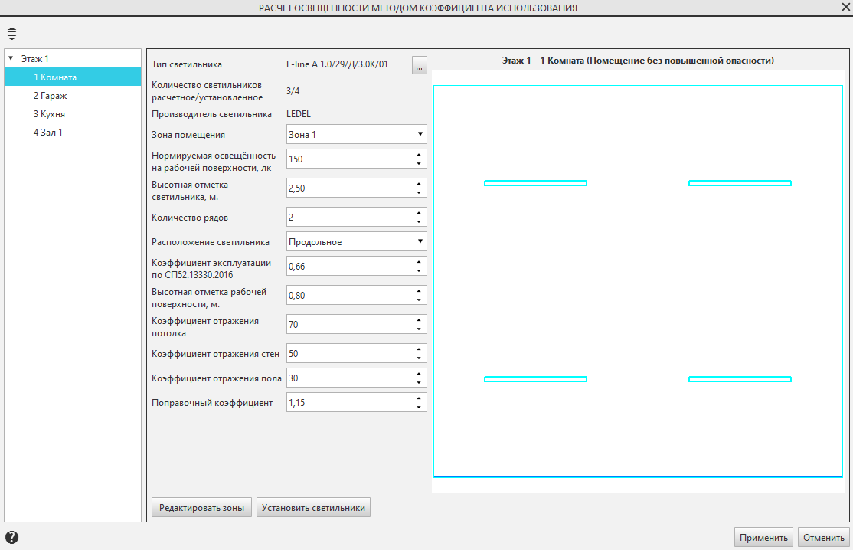This screenshot has height=550, width=853.
Task: Select 3 Кухня in the room tree
Action: point(49,114)
